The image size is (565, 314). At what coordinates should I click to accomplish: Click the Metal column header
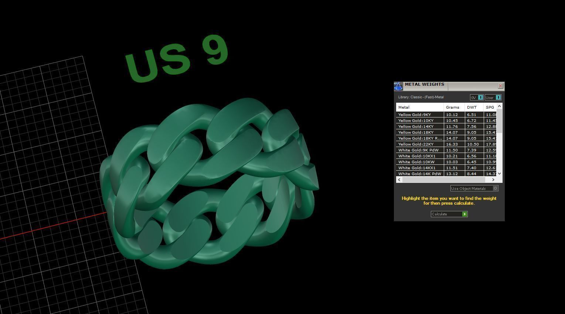tap(420, 107)
